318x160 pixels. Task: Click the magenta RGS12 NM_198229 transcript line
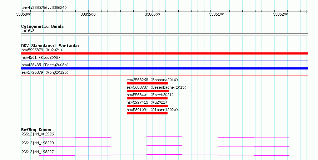[x=164, y=146]
